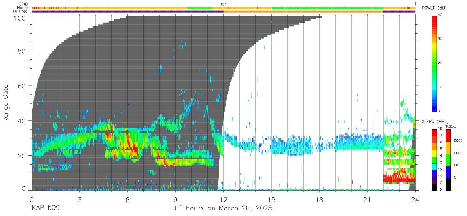Image resolution: width=467 pixels, height=216 pixels.
Task: Click the 21 tick on UT hours axis
Action: (x=367, y=200)
